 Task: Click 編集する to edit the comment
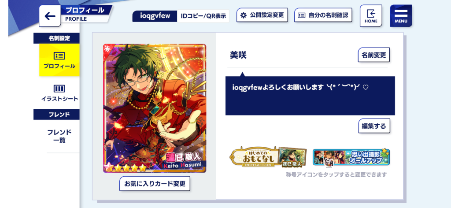[x=374, y=126]
